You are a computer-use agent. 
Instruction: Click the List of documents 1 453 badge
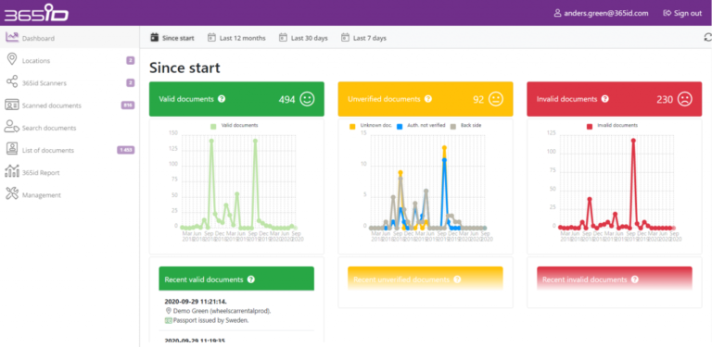[x=126, y=150]
